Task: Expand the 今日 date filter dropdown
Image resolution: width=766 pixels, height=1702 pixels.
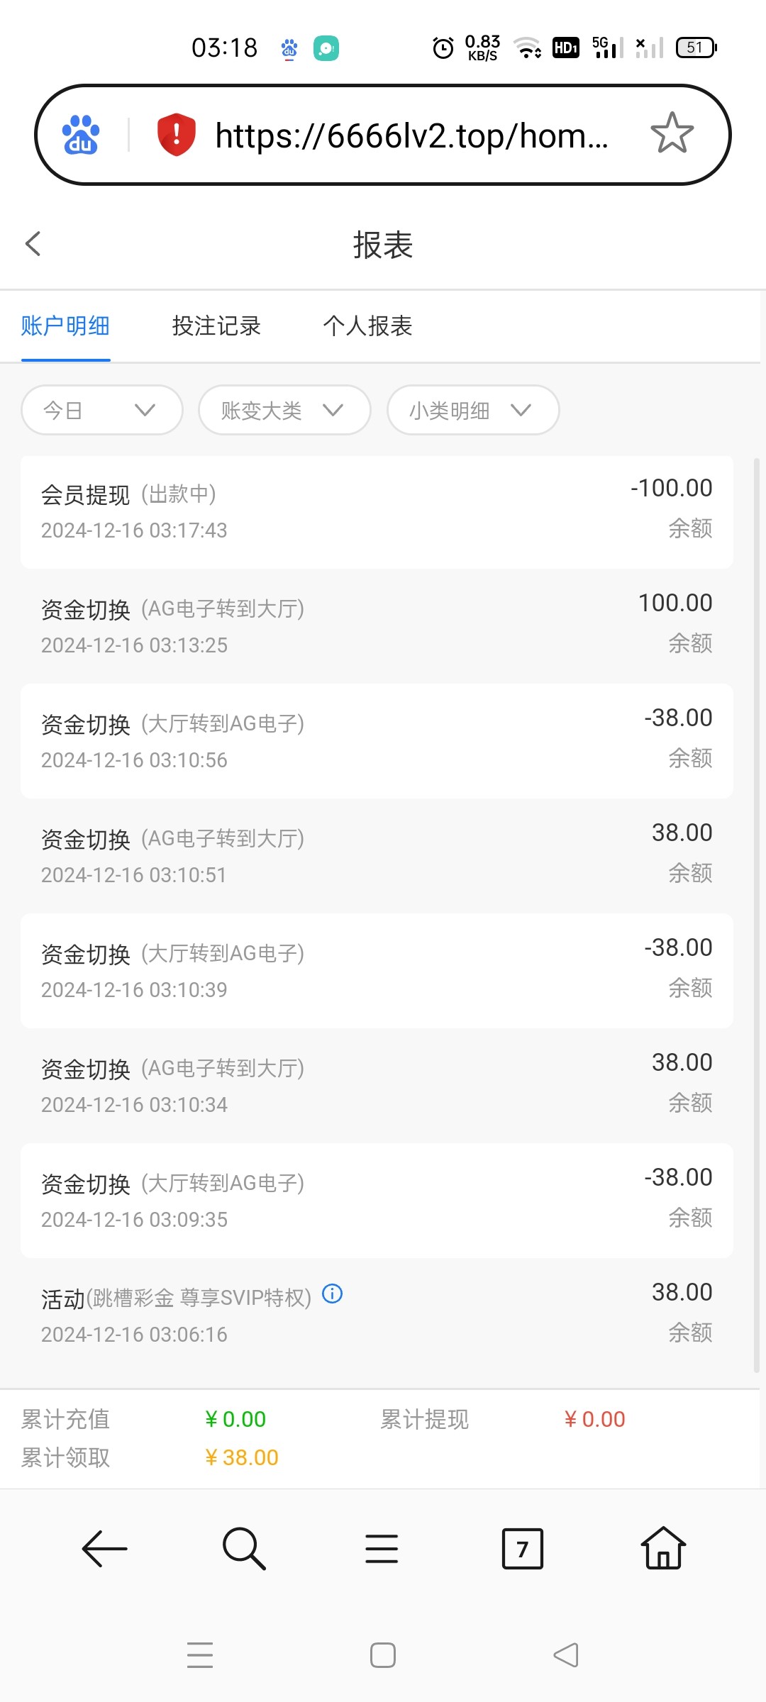Action: point(102,410)
